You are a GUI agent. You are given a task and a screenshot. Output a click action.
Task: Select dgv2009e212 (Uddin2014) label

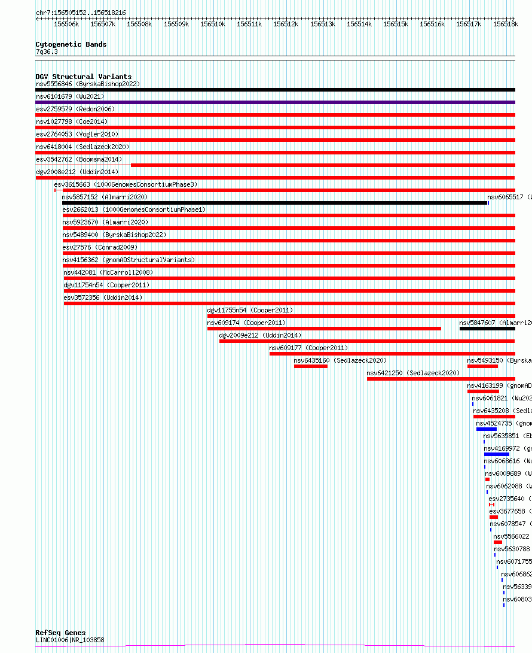coord(260,335)
